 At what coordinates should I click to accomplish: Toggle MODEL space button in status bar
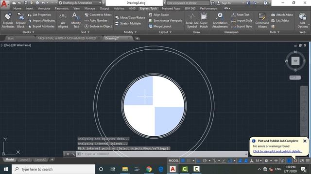173,160
